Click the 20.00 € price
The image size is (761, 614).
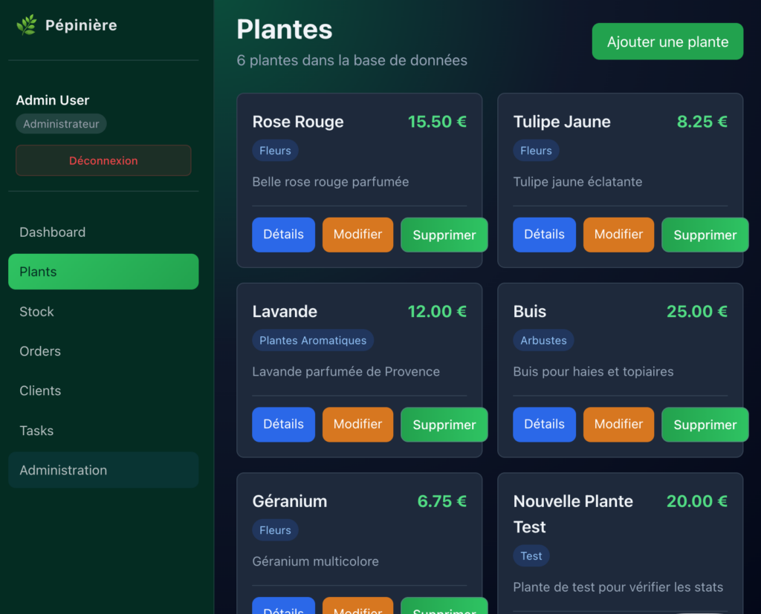click(697, 501)
